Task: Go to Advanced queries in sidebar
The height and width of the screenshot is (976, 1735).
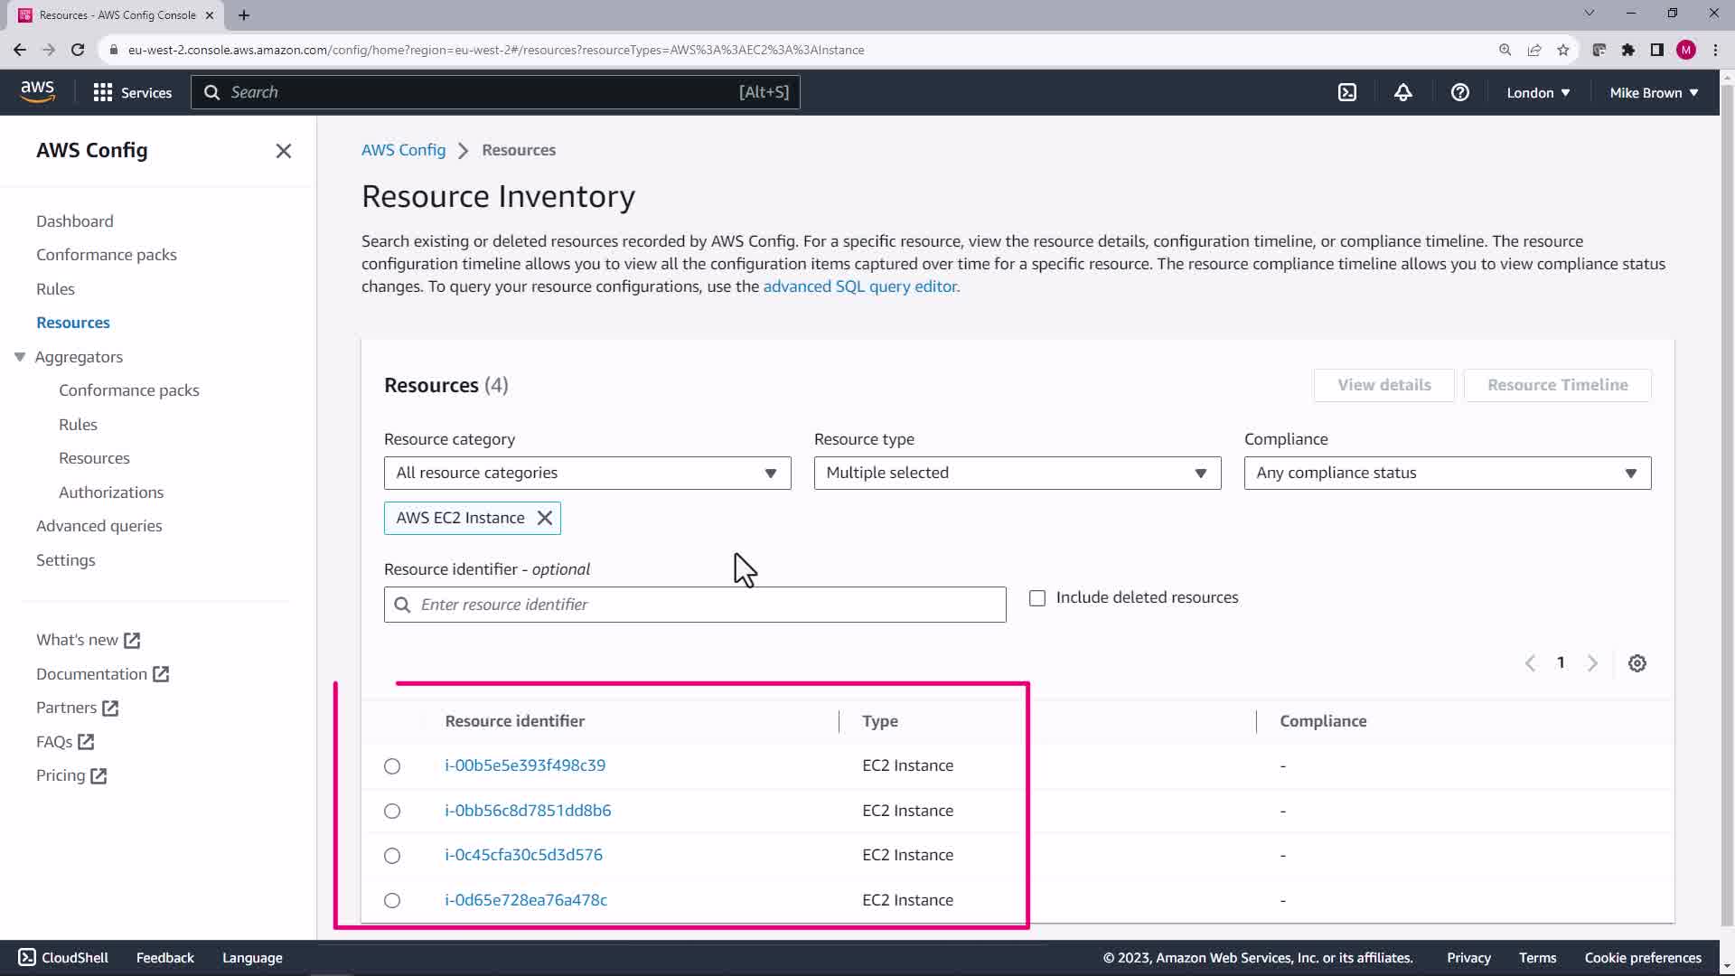Action: [x=98, y=526]
